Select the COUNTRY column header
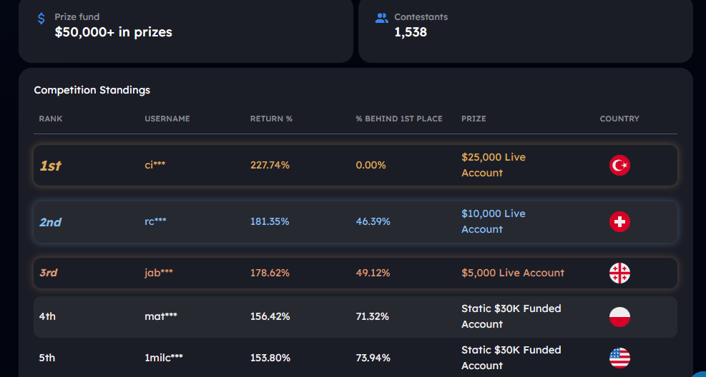This screenshot has width=706, height=377. pos(619,119)
